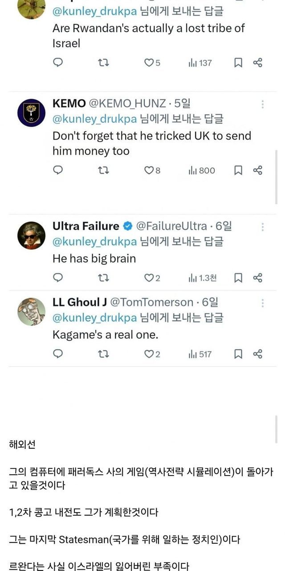Open KEMO's profile picture
This screenshot has height=571, width=285.
click(x=31, y=113)
